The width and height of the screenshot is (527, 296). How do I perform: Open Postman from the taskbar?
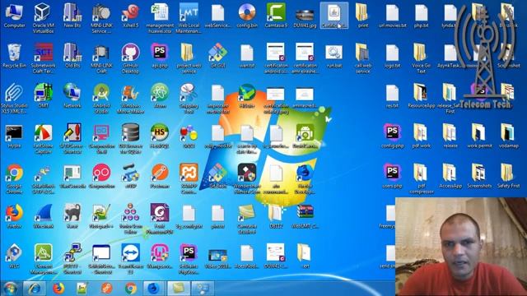[x=106, y=289]
